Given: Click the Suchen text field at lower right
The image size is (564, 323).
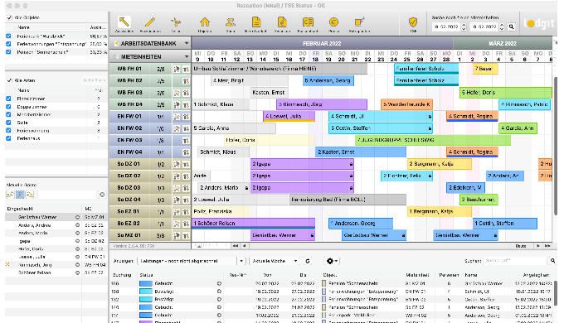Looking at the screenshot, I should [516, 261].
